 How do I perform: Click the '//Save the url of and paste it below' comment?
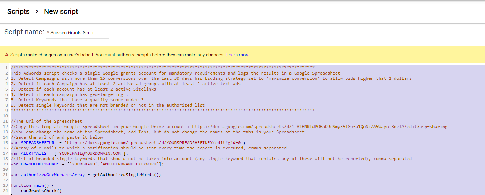pos(57,137)
